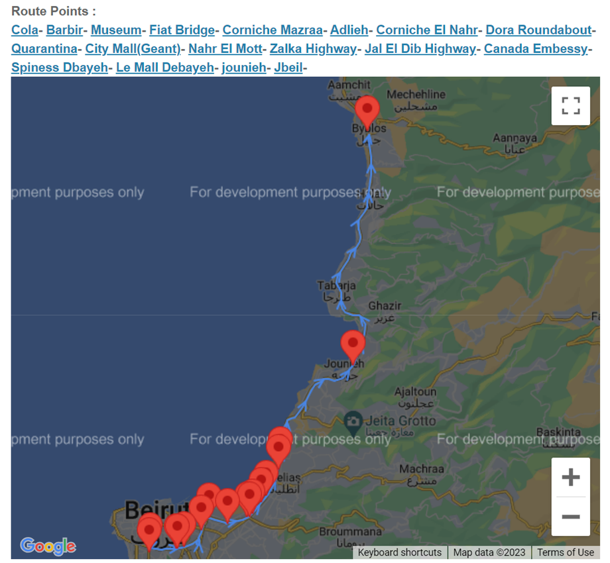Open the Zalka Highway link
The width and height of the screenshot is (610, 563).
tap(313, 48)
